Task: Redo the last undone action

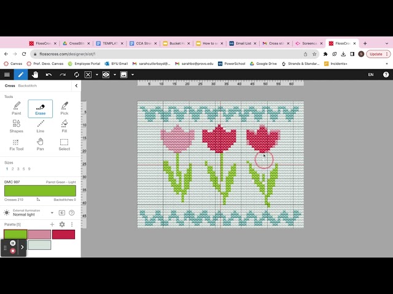Action: (x=63, y=75)
